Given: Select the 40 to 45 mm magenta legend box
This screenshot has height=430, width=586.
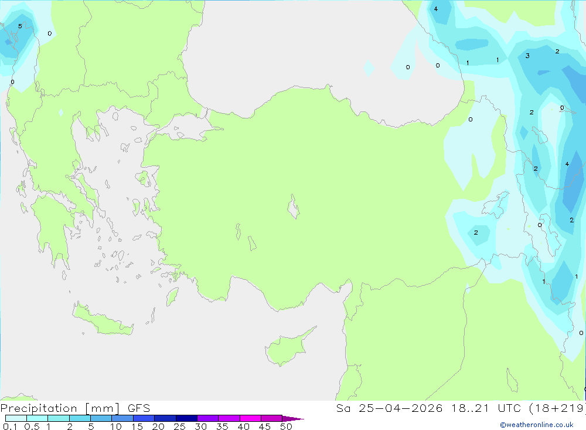Looking at the screenshot, I should [250, 418].
